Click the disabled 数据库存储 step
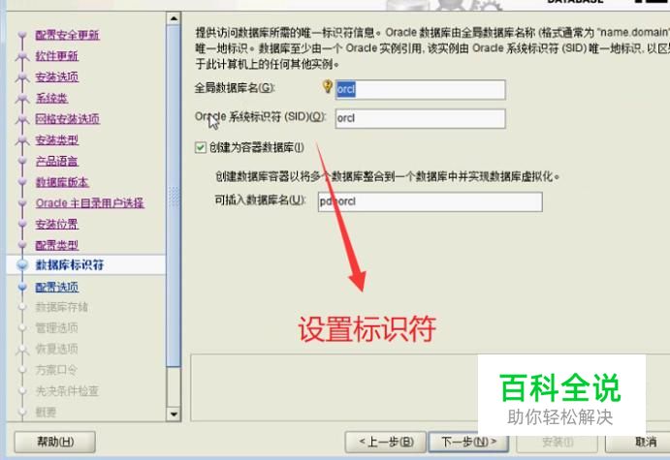The width and height of the screenshot is (670, 460). [x=62, y=307]
